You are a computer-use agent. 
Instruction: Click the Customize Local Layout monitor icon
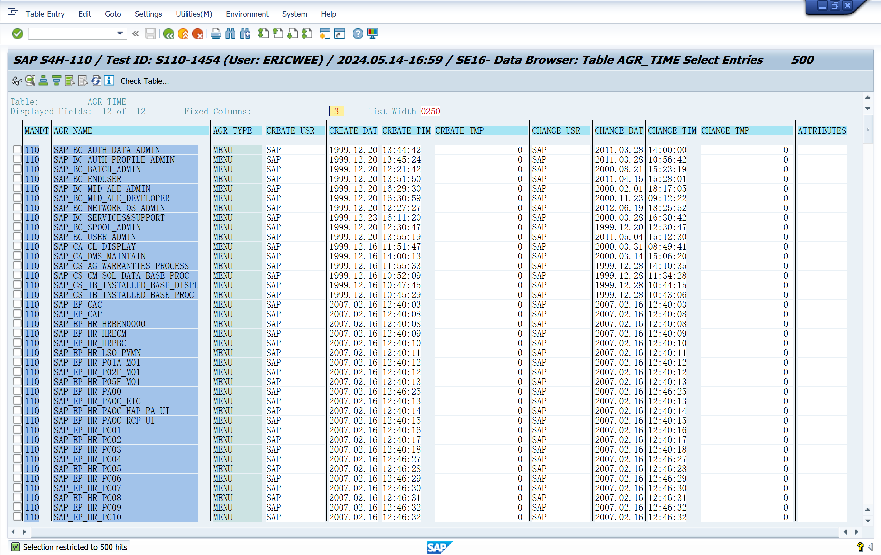372,34
